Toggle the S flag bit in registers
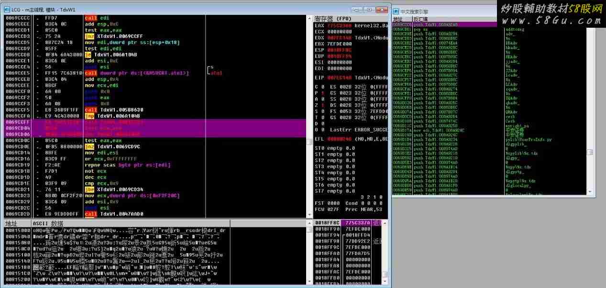 (x=323, y=111)
